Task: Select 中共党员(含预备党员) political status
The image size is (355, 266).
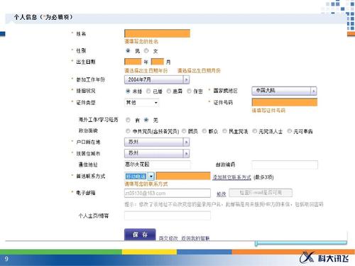Action: point(128,131)
